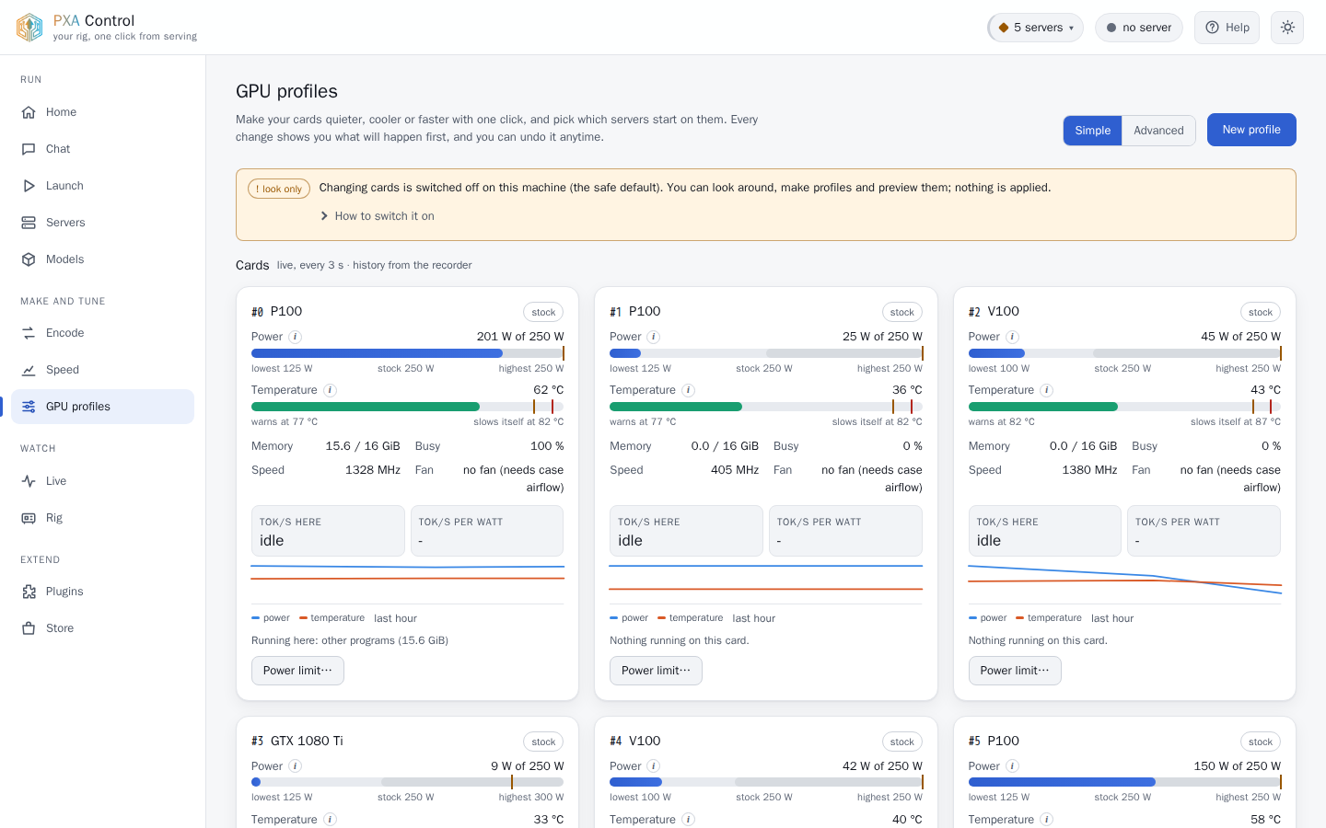Click the Store bag icon
This screenshot has width=1326, height=828.
click(29, 628)
